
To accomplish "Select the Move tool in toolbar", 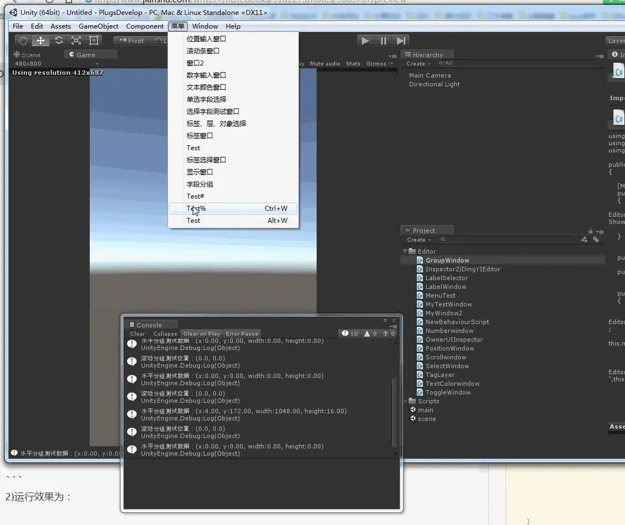I will pos(41,41).
